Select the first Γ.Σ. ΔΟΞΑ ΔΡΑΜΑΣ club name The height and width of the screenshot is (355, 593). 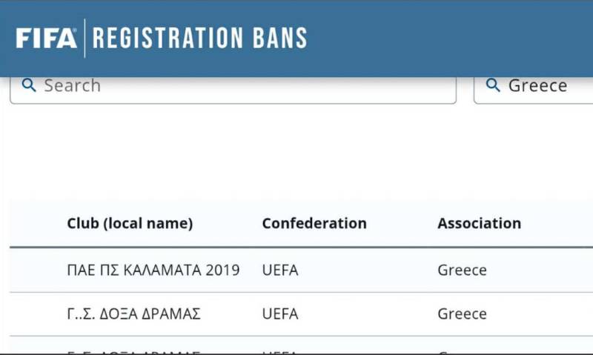pos(134,314)
